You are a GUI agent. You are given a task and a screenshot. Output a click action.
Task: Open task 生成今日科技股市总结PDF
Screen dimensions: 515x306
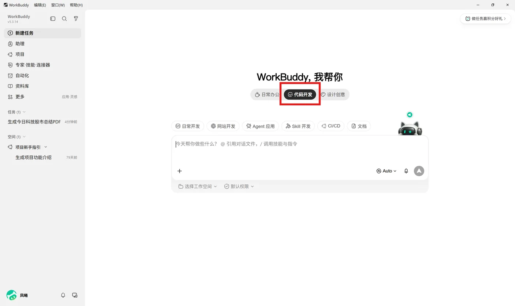point(34,122)
